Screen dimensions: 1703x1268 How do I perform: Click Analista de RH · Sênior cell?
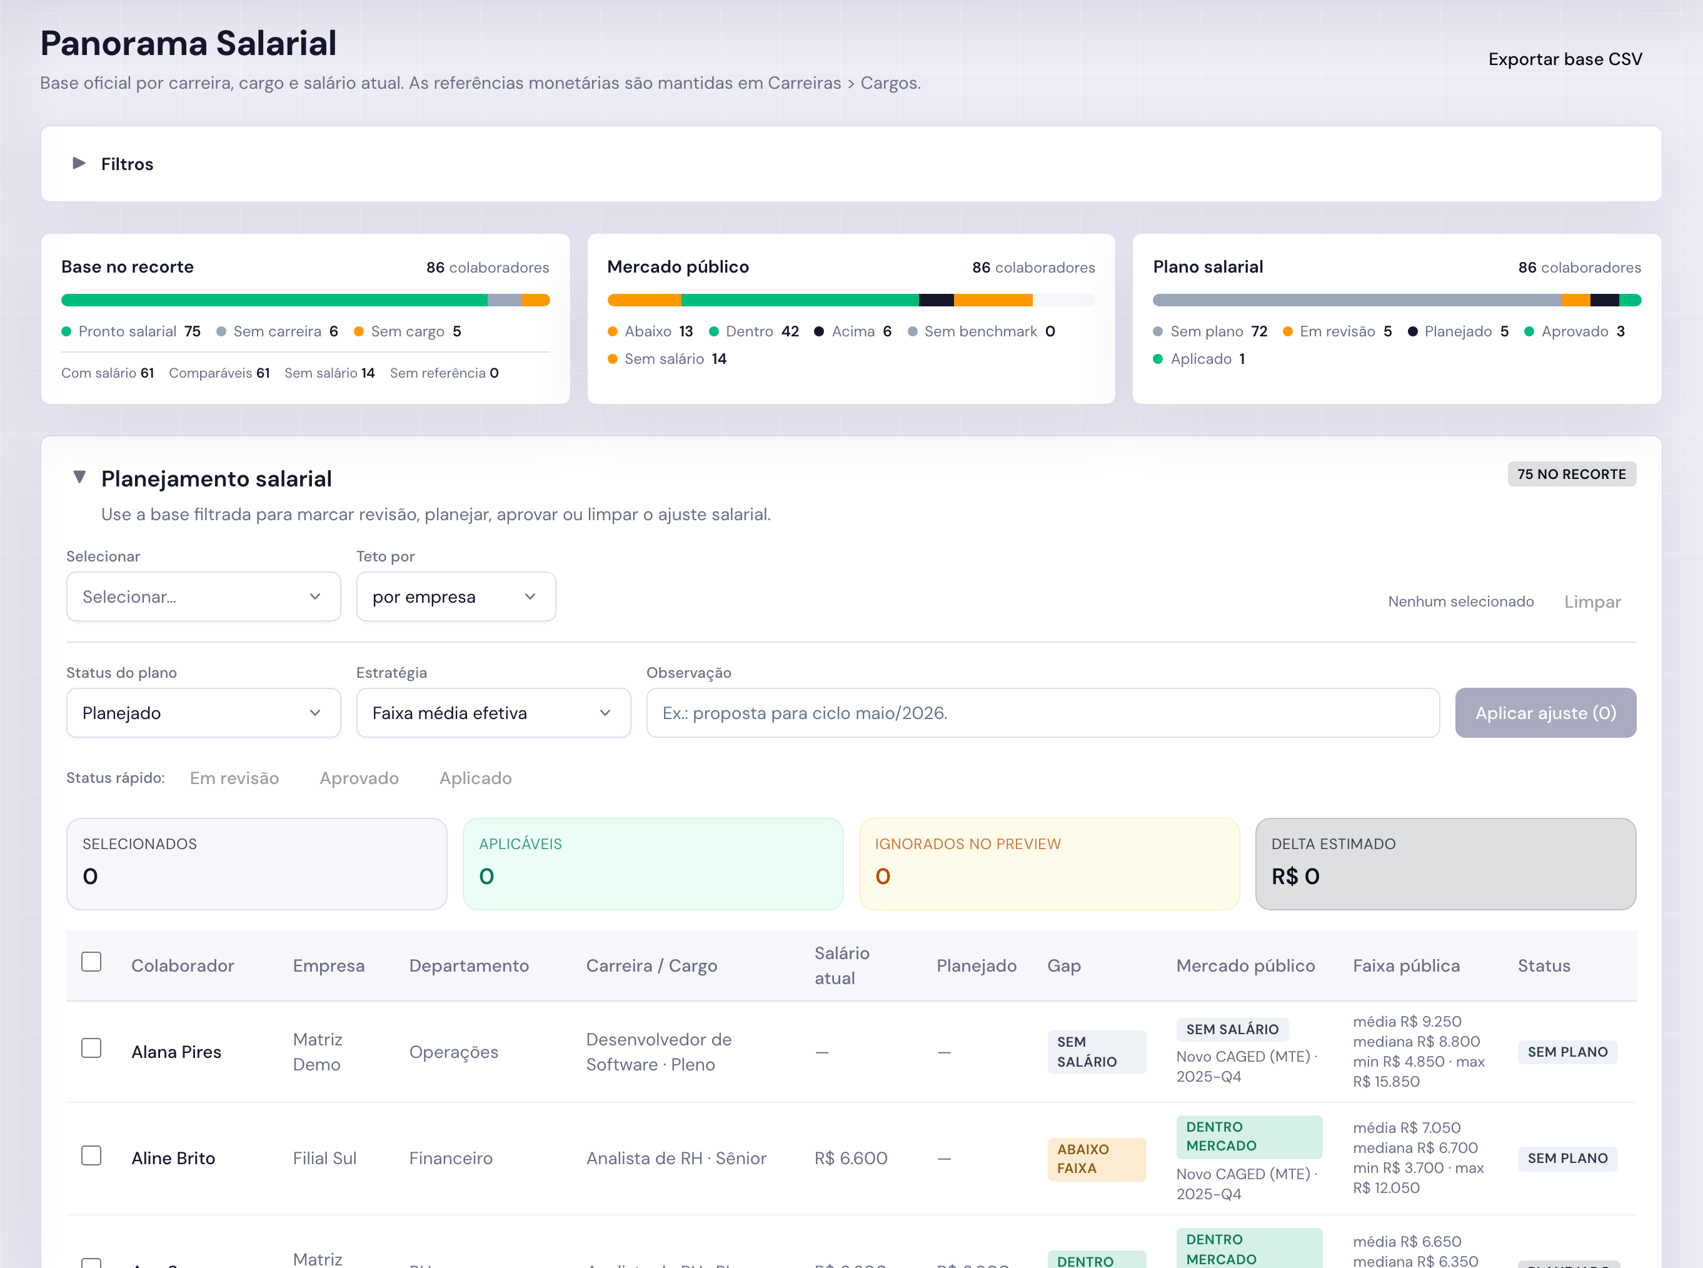point(676,1158)
